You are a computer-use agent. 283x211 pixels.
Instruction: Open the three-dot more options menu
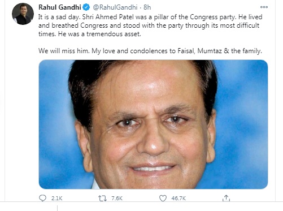(x=264, y=7)
